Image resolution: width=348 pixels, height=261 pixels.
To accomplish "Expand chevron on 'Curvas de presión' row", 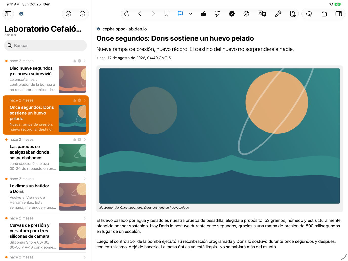I will 85,218.
